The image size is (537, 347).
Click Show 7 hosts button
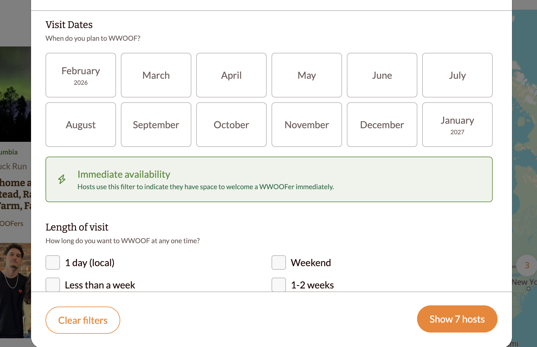457,319
